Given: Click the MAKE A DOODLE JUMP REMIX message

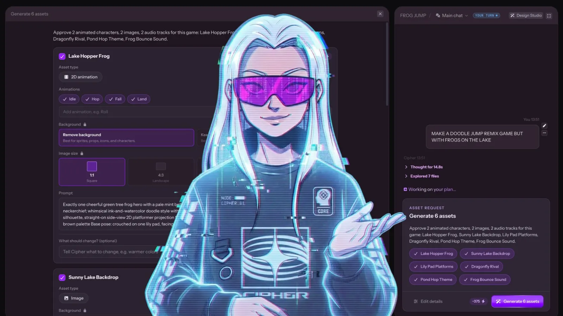Looking at the screenshot, I should click(x=482, y=137).
